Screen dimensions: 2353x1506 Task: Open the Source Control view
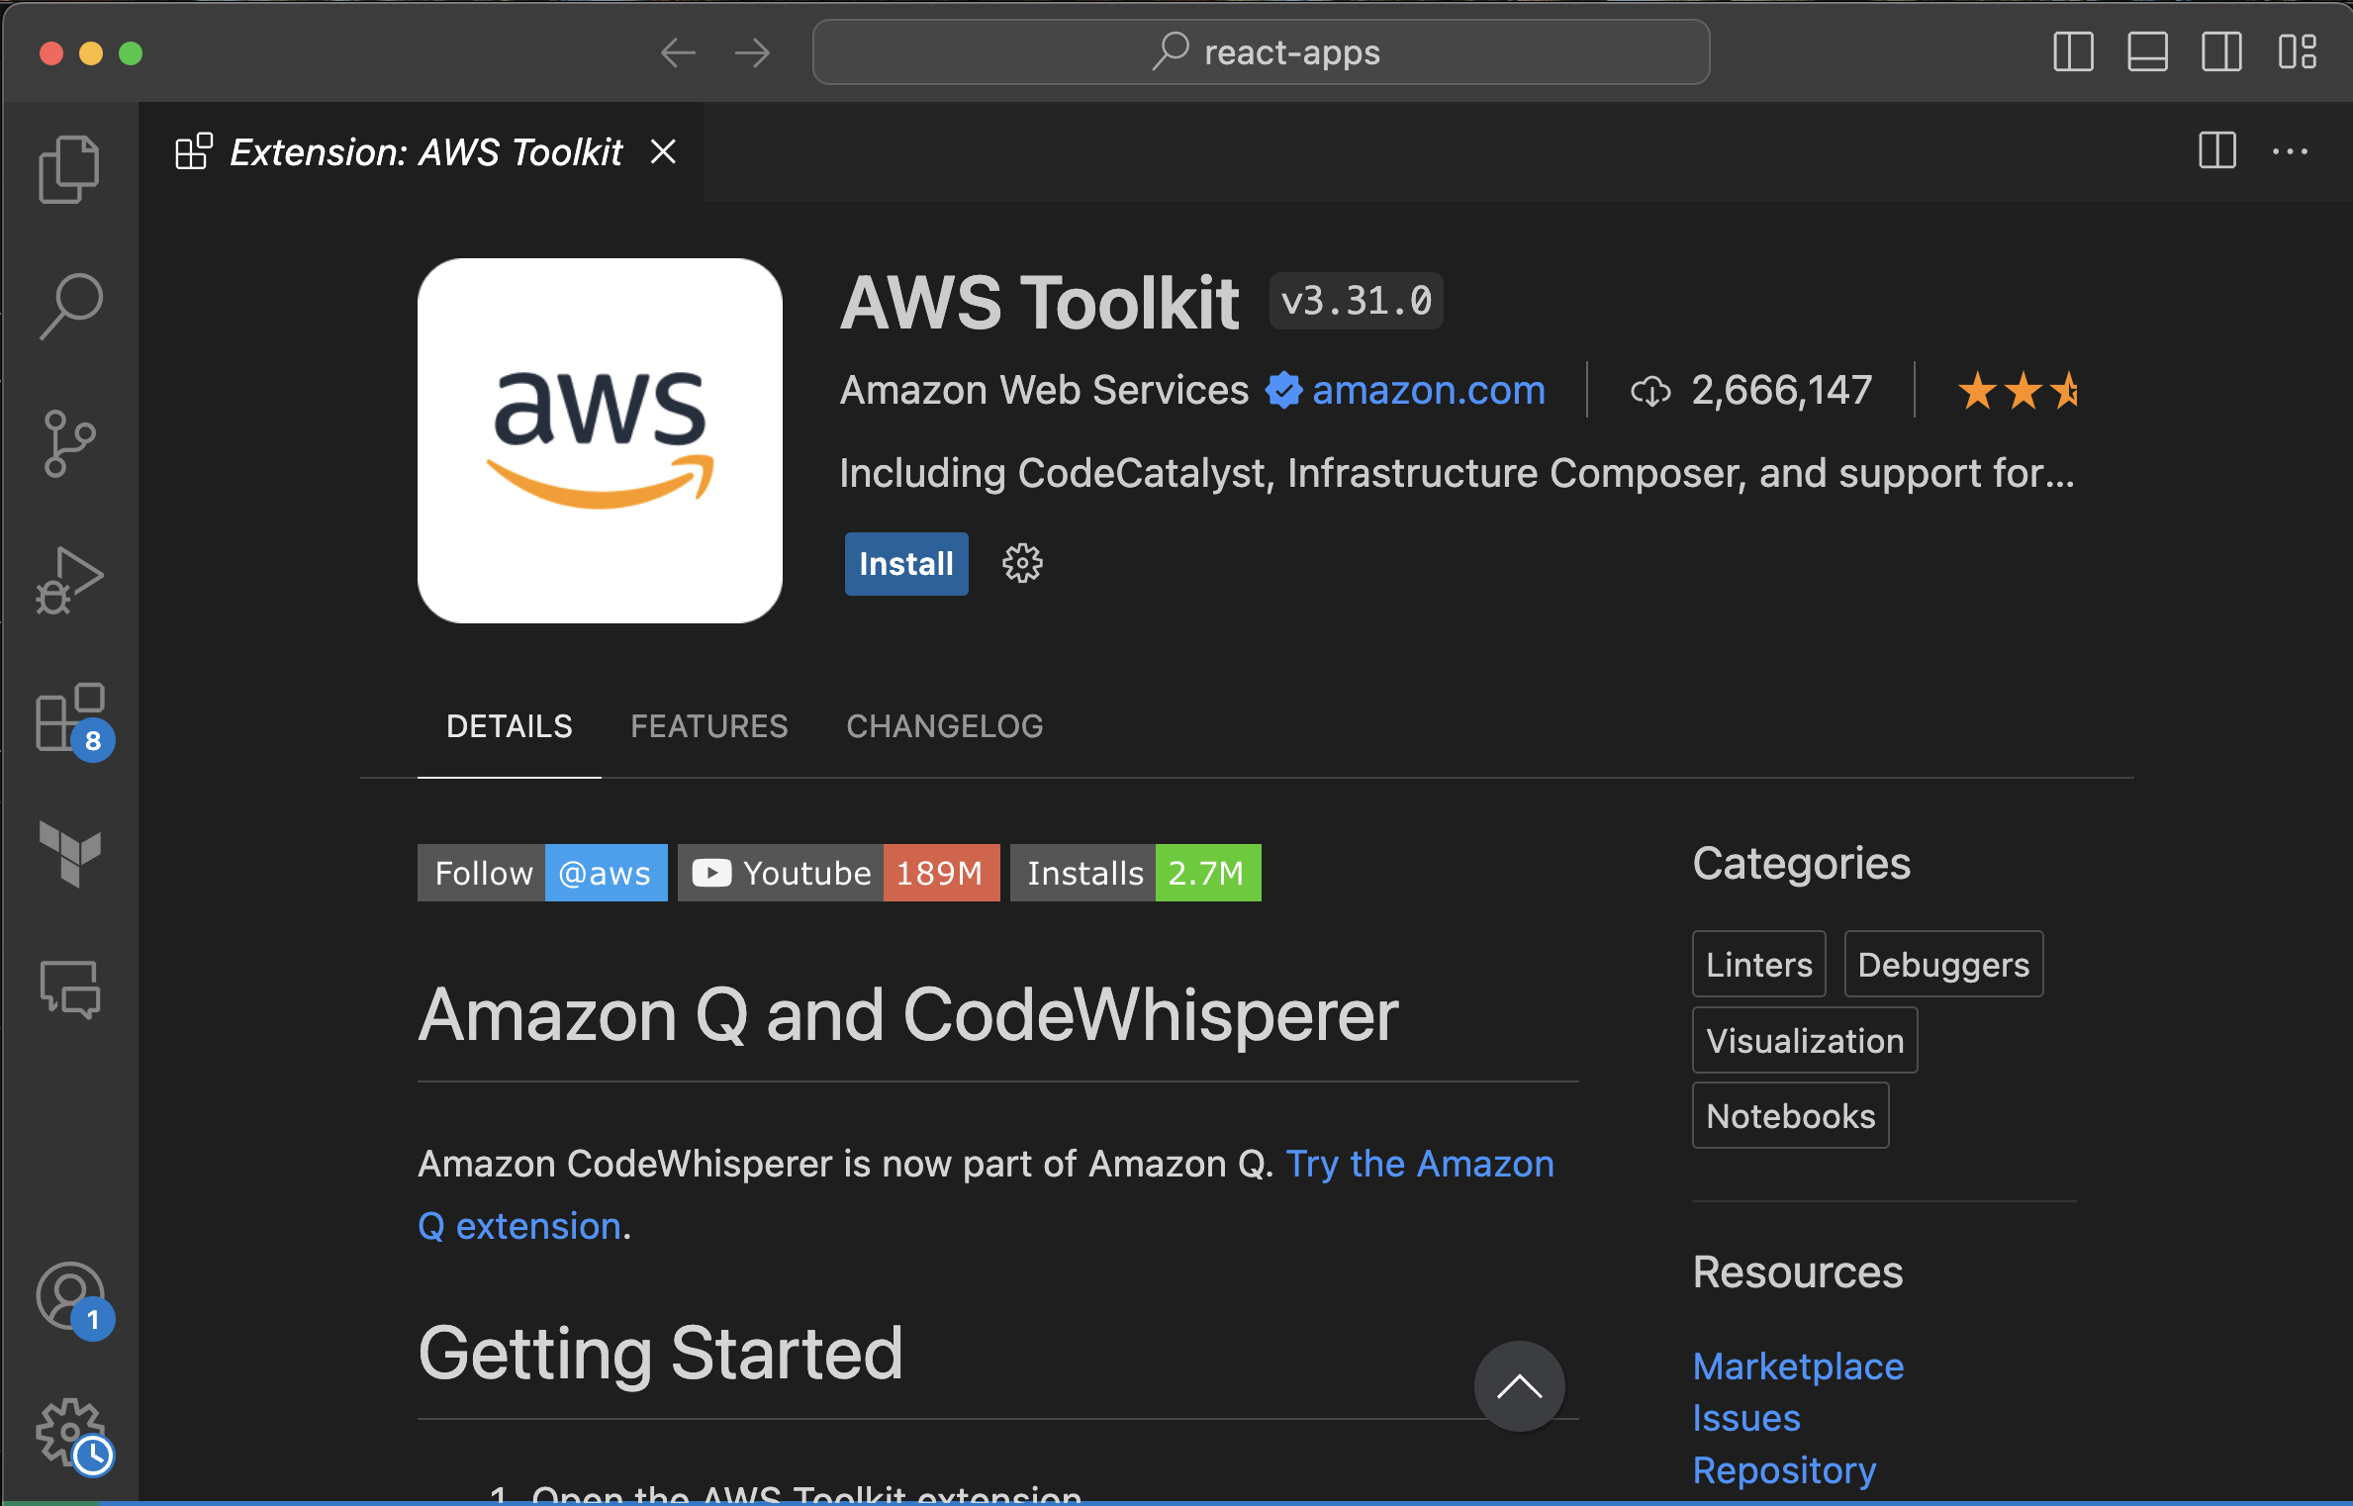point(69,443)
